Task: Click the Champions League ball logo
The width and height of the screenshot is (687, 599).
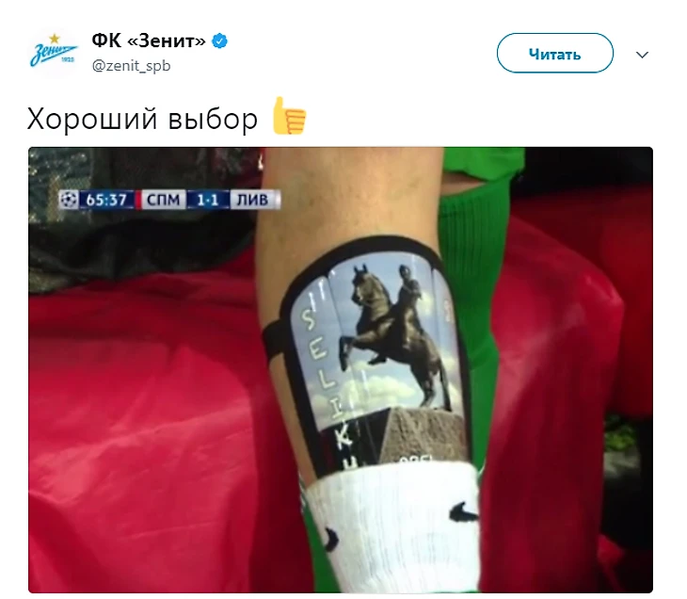Action: [x=69, y=200]
